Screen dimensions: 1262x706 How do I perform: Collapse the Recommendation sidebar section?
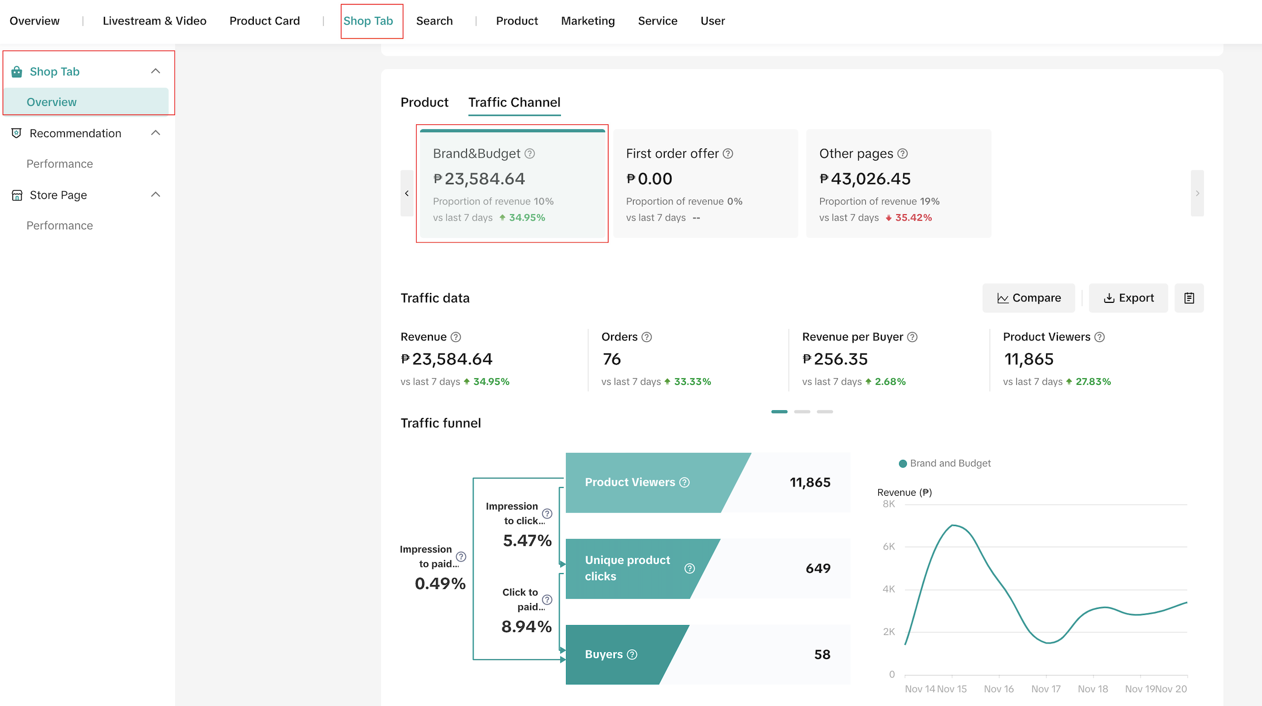156,133
